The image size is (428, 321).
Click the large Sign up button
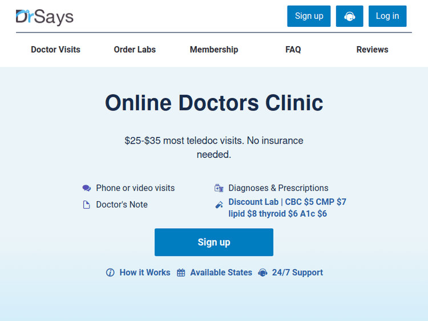pos(214,242)
